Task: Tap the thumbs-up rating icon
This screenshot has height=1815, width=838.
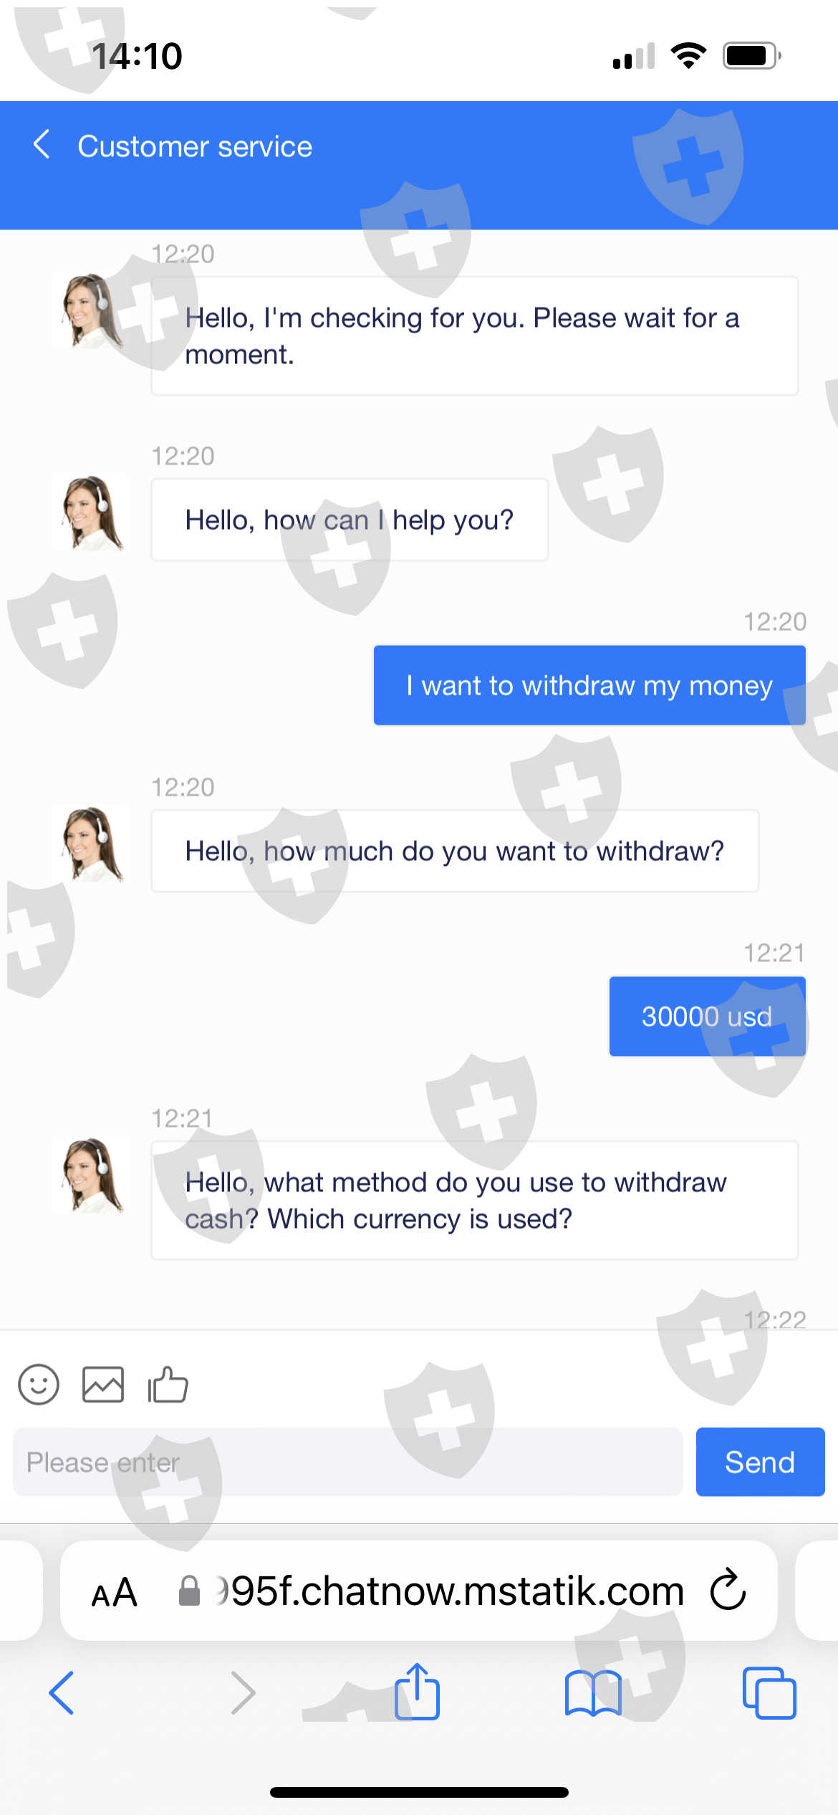Action: tap(168, 1383)
